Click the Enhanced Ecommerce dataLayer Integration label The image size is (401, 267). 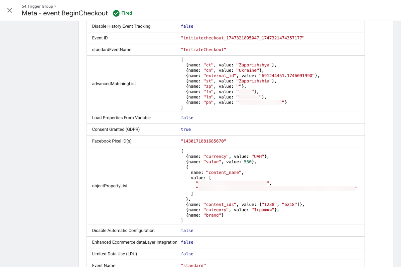pyautogui.click(x=134, y=242)
